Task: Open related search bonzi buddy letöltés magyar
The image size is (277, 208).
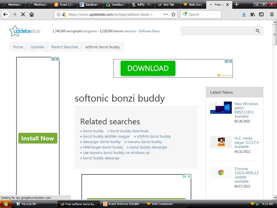Action: tap(107, 136)
